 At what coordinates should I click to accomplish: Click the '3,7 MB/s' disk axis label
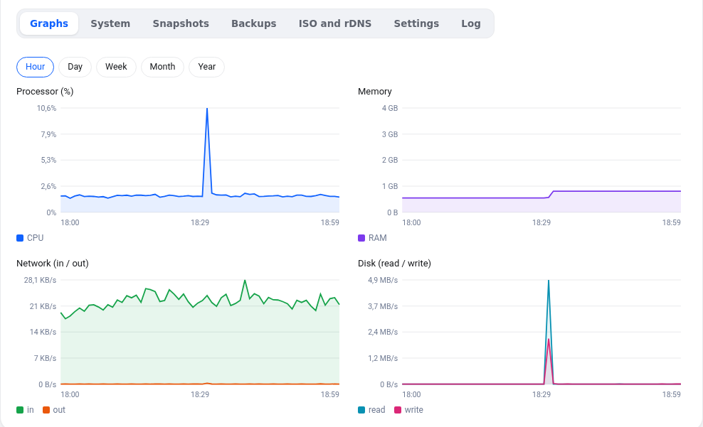click(383, 306)
